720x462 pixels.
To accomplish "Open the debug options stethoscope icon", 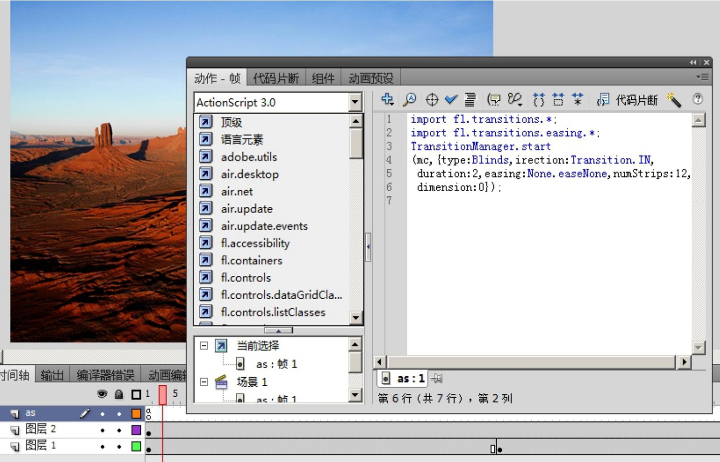I will coord(515,99).
